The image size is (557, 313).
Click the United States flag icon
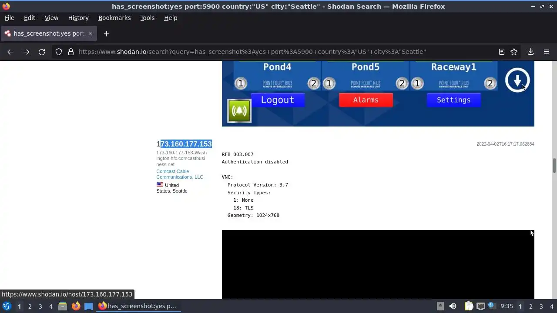(x=160, y=185)
